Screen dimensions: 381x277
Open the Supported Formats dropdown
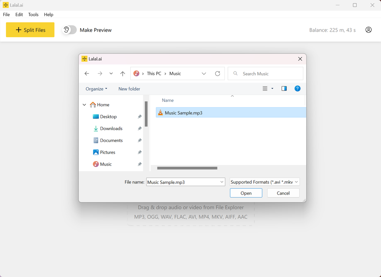pyautogui.click(x=264, y=182)
